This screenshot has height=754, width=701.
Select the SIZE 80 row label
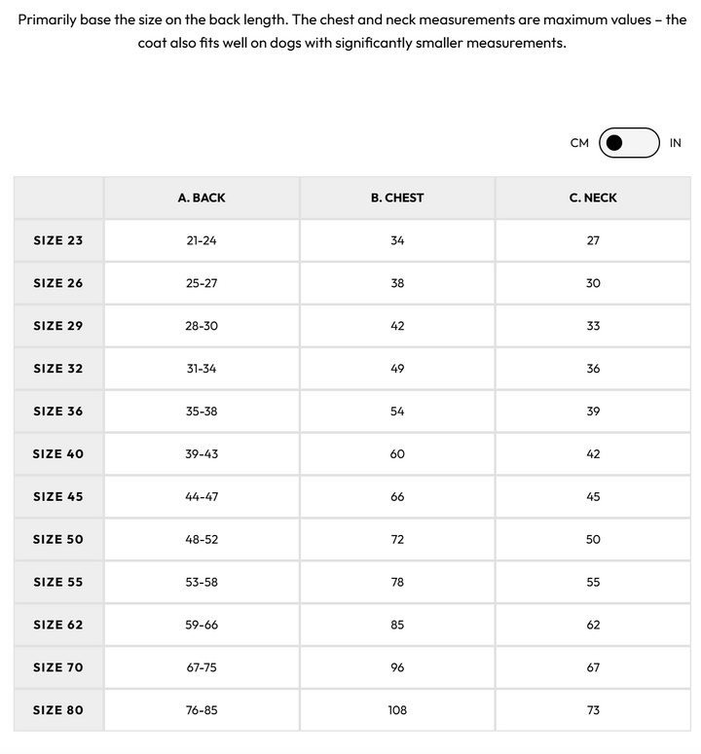coord(58,710)
